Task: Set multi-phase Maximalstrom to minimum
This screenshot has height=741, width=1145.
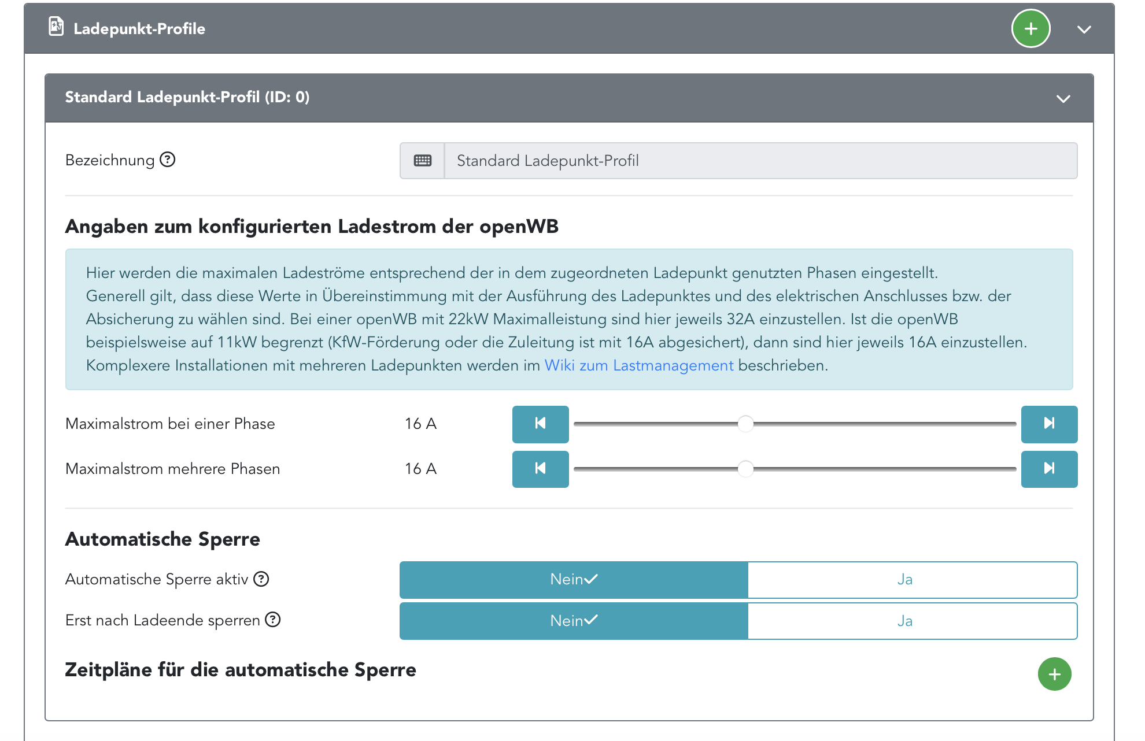Action: 540,469
